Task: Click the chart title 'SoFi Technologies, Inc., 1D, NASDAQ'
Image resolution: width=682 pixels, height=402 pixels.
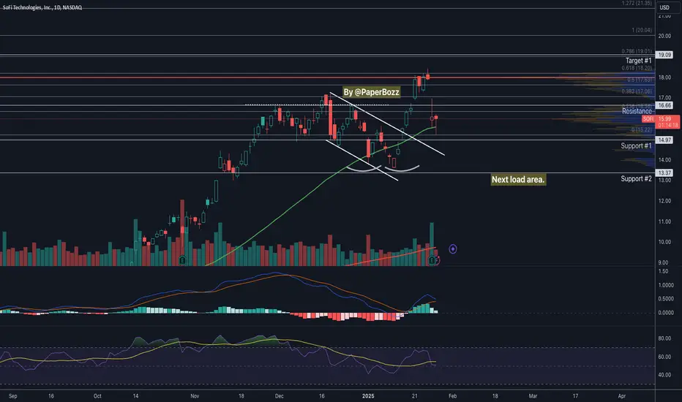Action: tap(42, 7)
